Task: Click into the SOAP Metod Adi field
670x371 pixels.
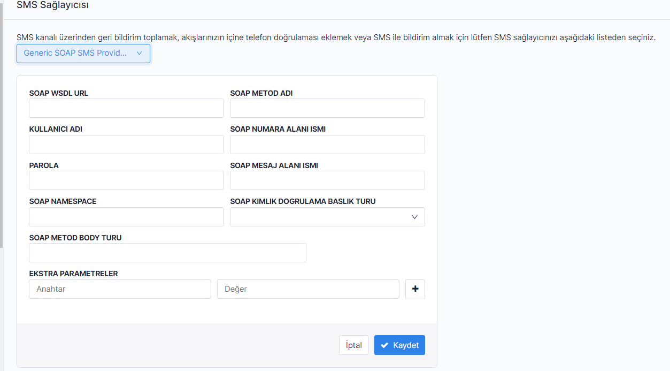Action: [327, 108]
